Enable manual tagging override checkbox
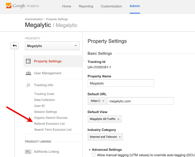The height and width of the screenshot is (157, 195). point(94,155)
